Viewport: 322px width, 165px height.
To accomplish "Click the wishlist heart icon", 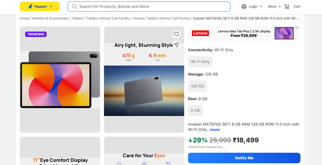I will click(176, 34).
